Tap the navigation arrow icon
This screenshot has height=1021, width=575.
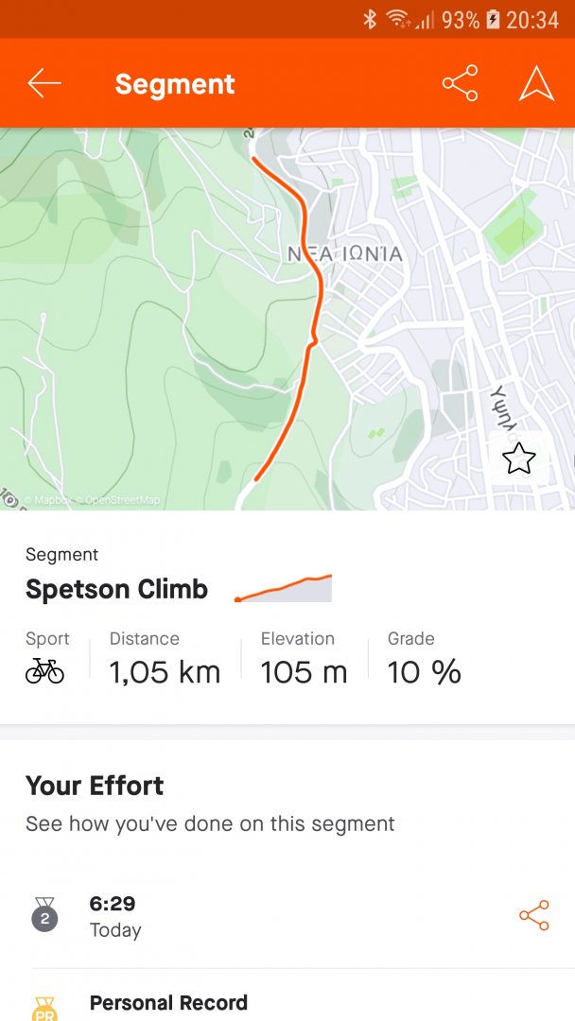coord(536,84)
